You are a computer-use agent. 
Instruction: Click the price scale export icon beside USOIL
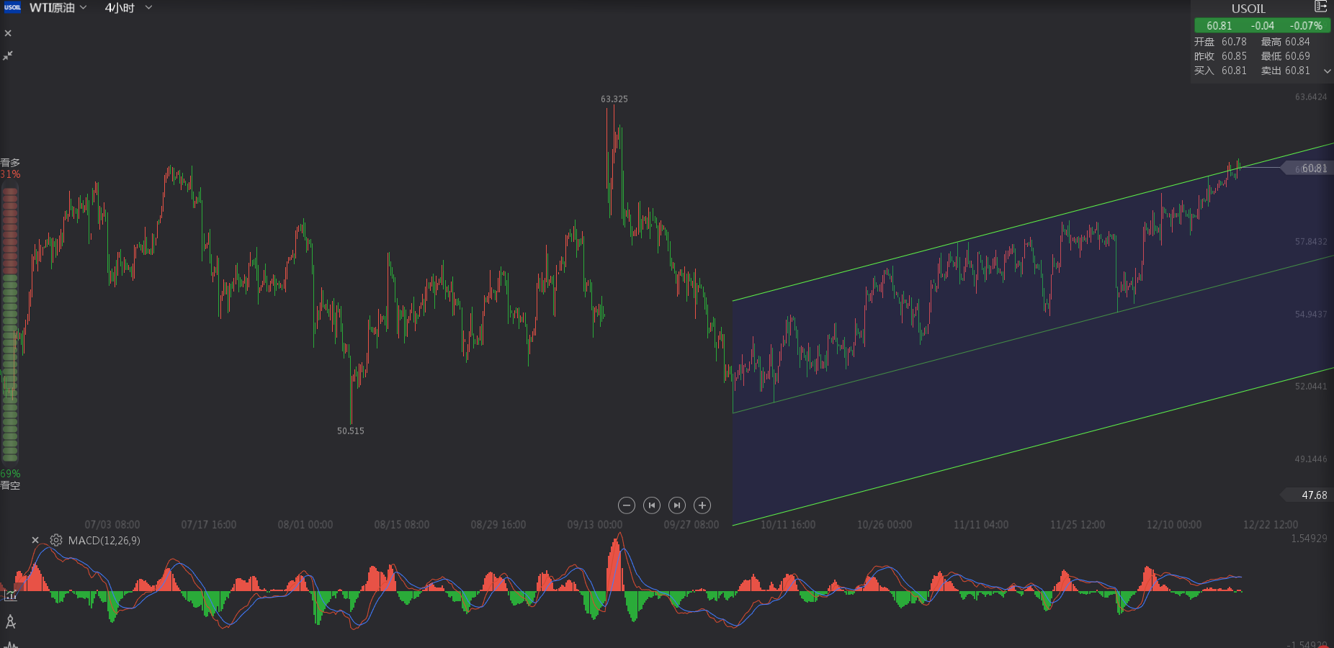tap(1320, 7)
